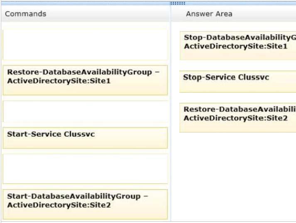Click the topmost empty slot in Commands

(86, 45)
